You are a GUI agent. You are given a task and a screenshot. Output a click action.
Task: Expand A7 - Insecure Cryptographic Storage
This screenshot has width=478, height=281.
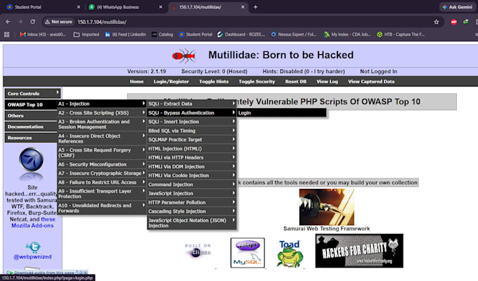tap(101, 173)
